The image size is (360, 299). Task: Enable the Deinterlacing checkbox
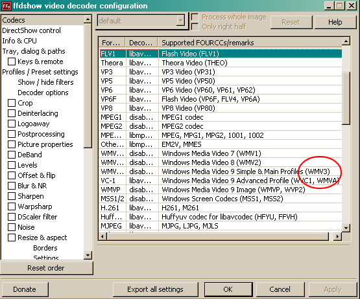click(12, 113)
